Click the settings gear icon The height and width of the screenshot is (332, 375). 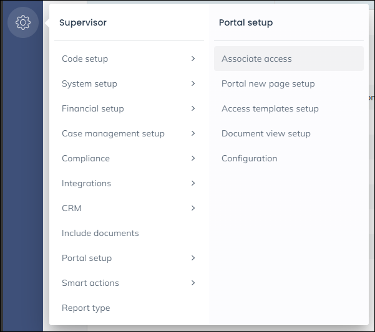click(23, 23)
